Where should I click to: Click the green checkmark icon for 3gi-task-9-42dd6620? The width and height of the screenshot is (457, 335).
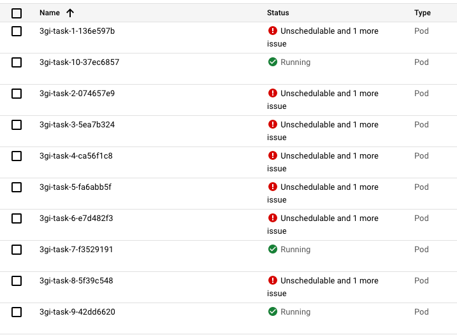pyautogui.click(x=273, y=311)
